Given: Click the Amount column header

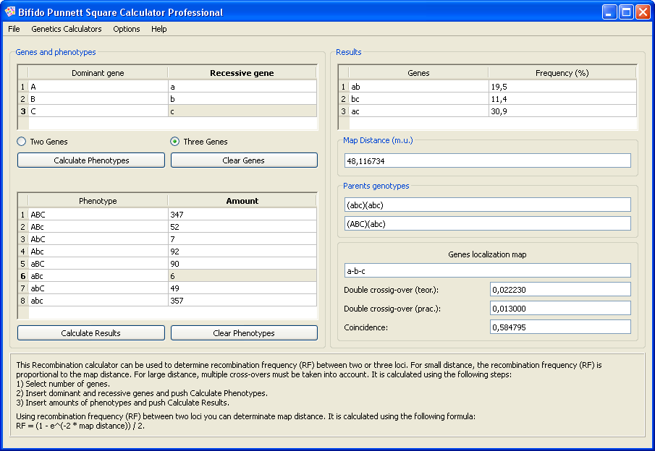Looking at the screenshot, I should pos(242,201).
